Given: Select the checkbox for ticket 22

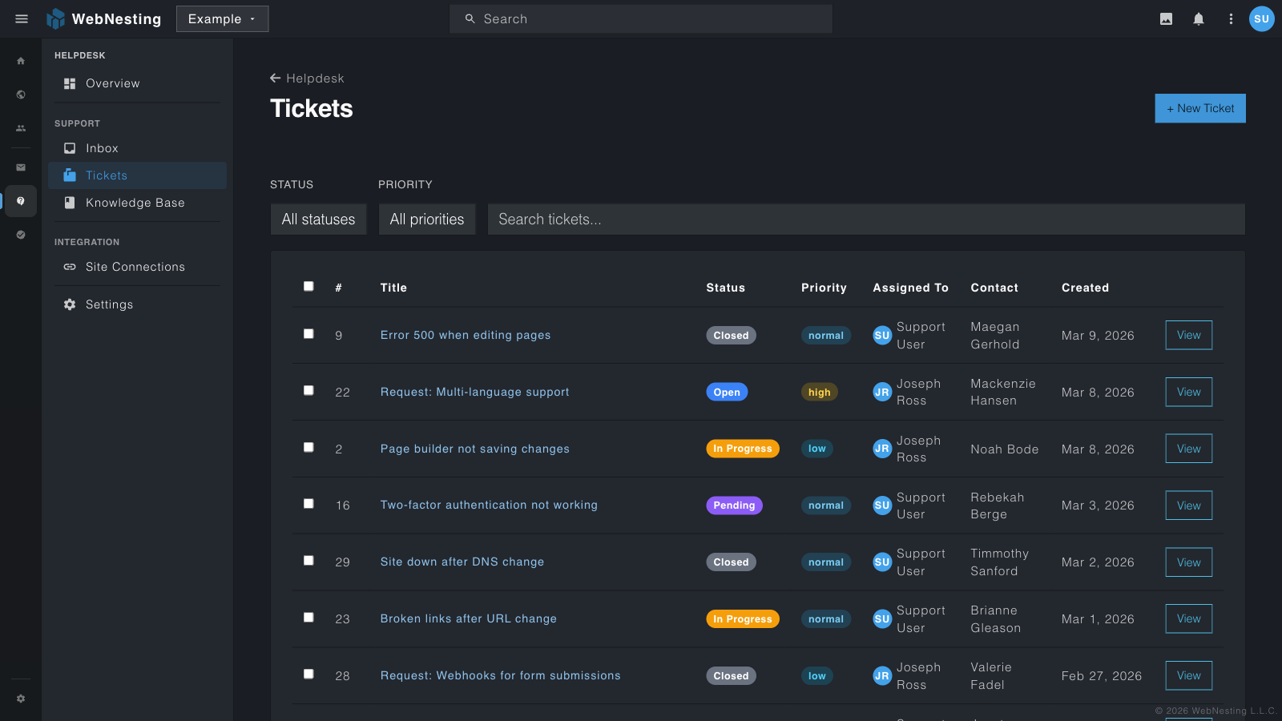Looking at the screenshot, I should (x=308, y=390).
